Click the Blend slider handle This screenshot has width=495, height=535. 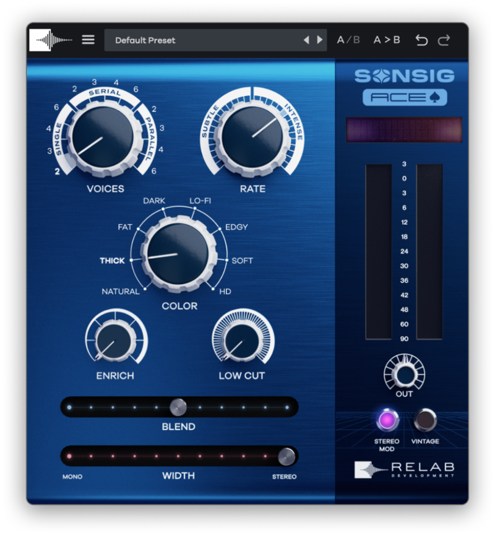(178, 407)
